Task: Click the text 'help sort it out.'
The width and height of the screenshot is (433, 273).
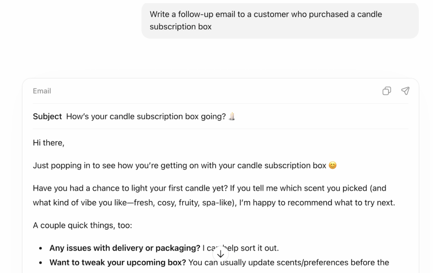Action: [x=253, y=248]
